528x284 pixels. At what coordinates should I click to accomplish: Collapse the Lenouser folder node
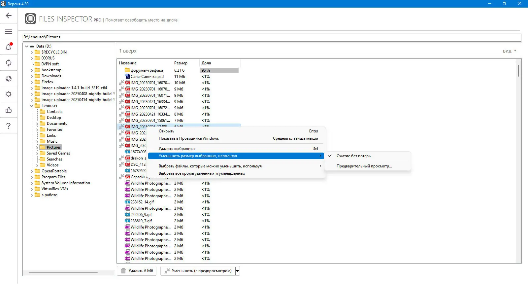click(32, 106)
